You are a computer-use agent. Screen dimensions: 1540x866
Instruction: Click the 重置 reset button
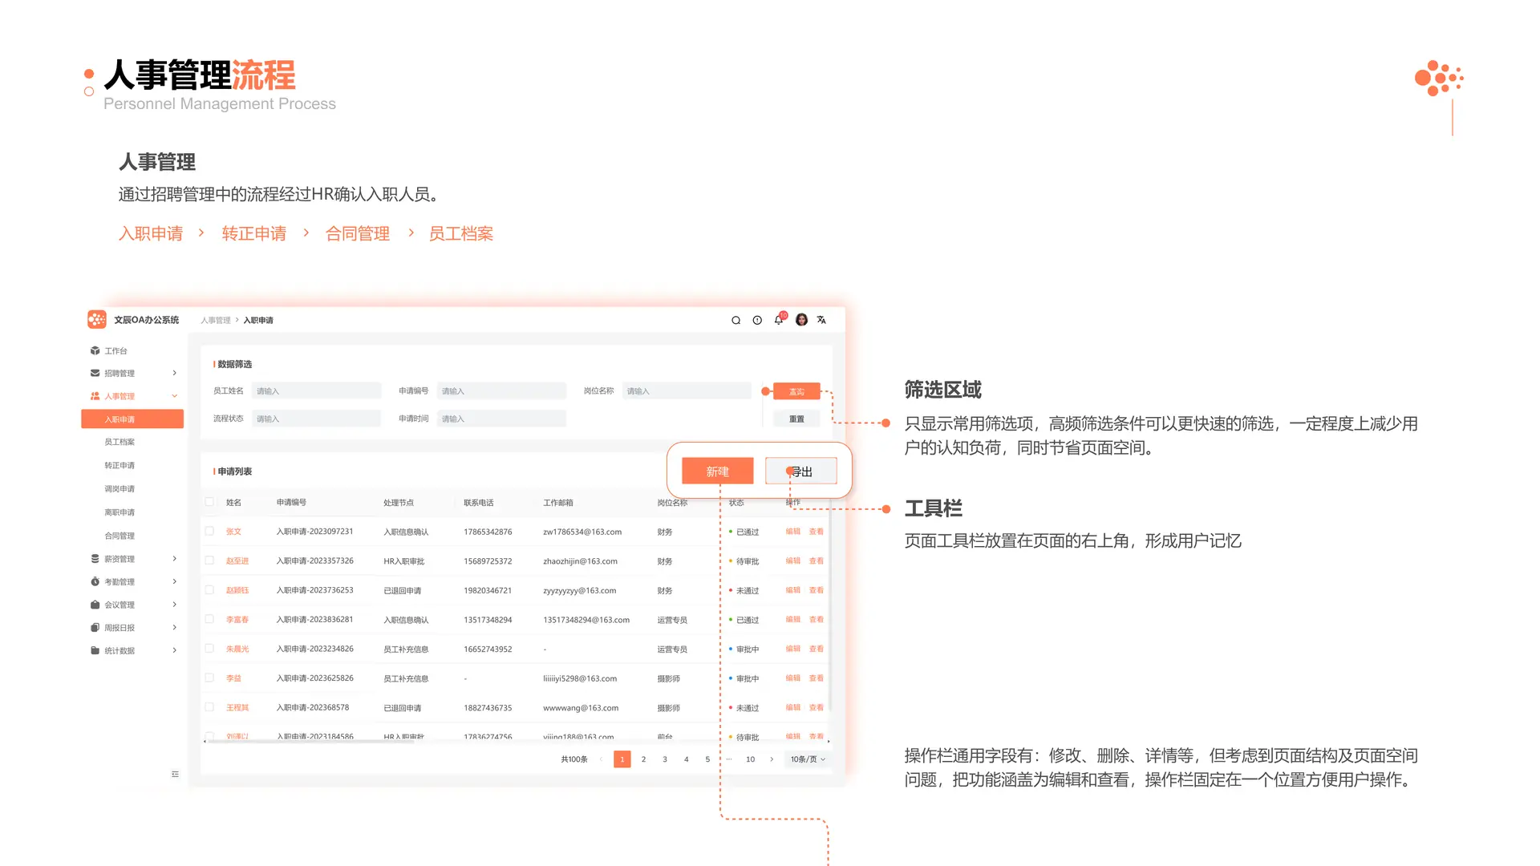[x=796, y=419]
